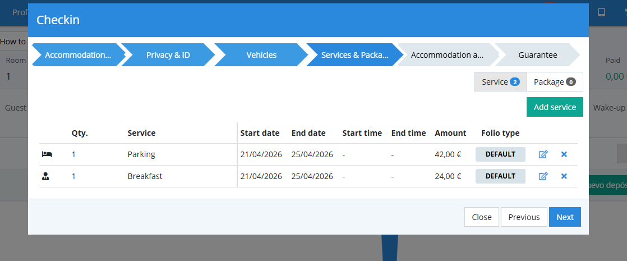Click the Service column header
627x261 pixels.
coord(141,133)
